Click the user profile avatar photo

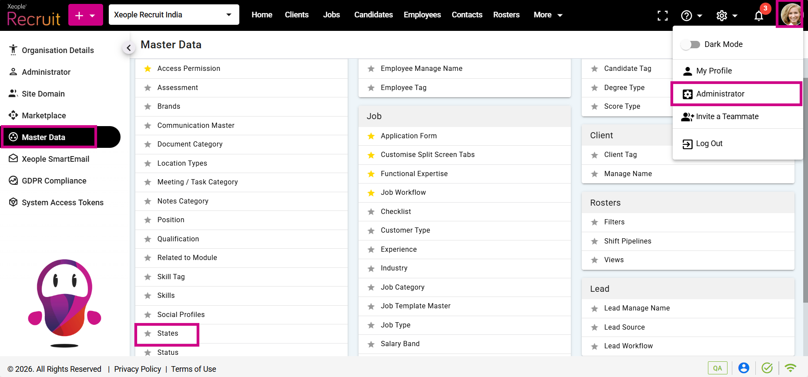point(790,14)
